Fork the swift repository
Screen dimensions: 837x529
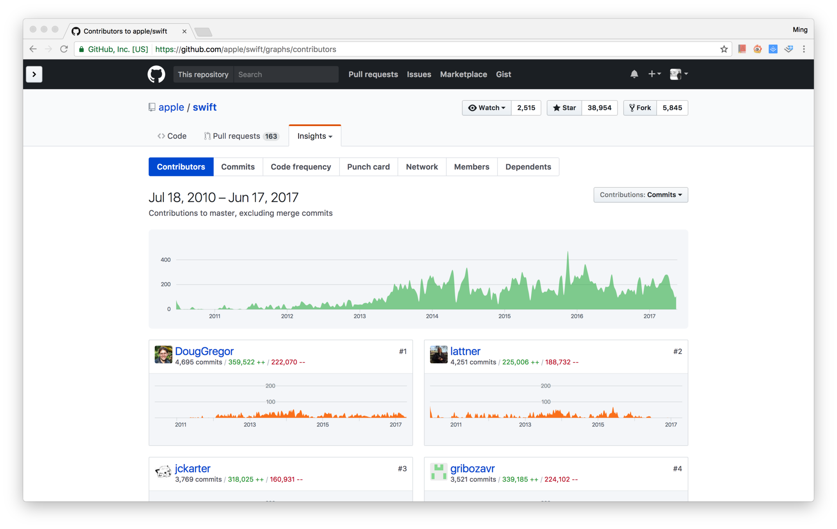[640, 108]
